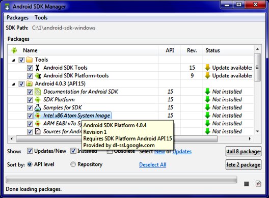This screenshot has width=269, height=198.
Task: Select the Repository sort radio button
Action: (73, 164)
